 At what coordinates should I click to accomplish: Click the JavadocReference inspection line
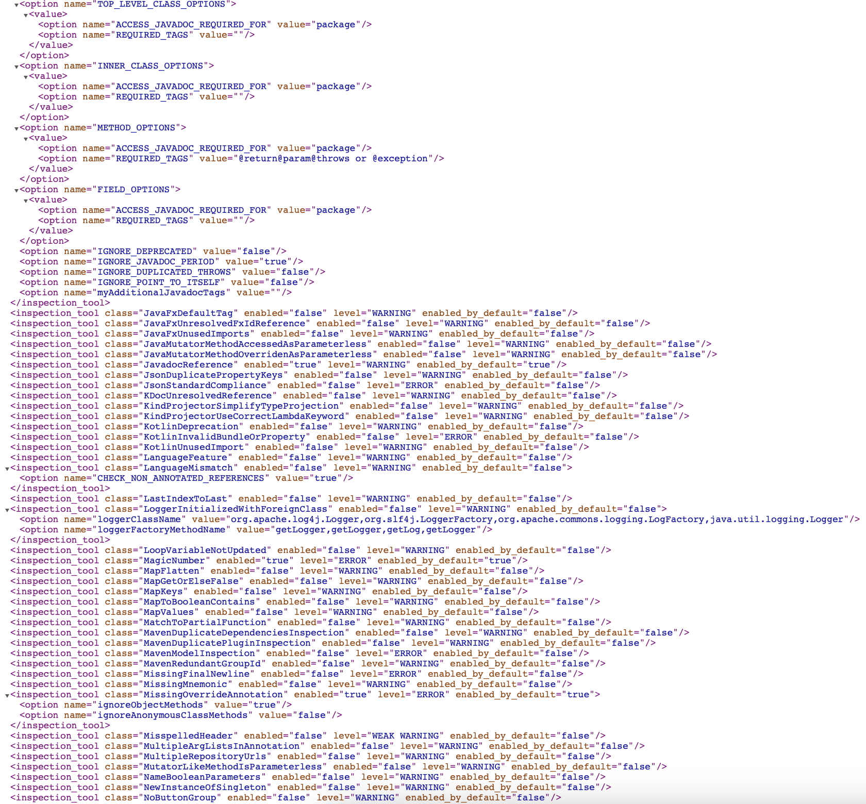tap(289, 365)
